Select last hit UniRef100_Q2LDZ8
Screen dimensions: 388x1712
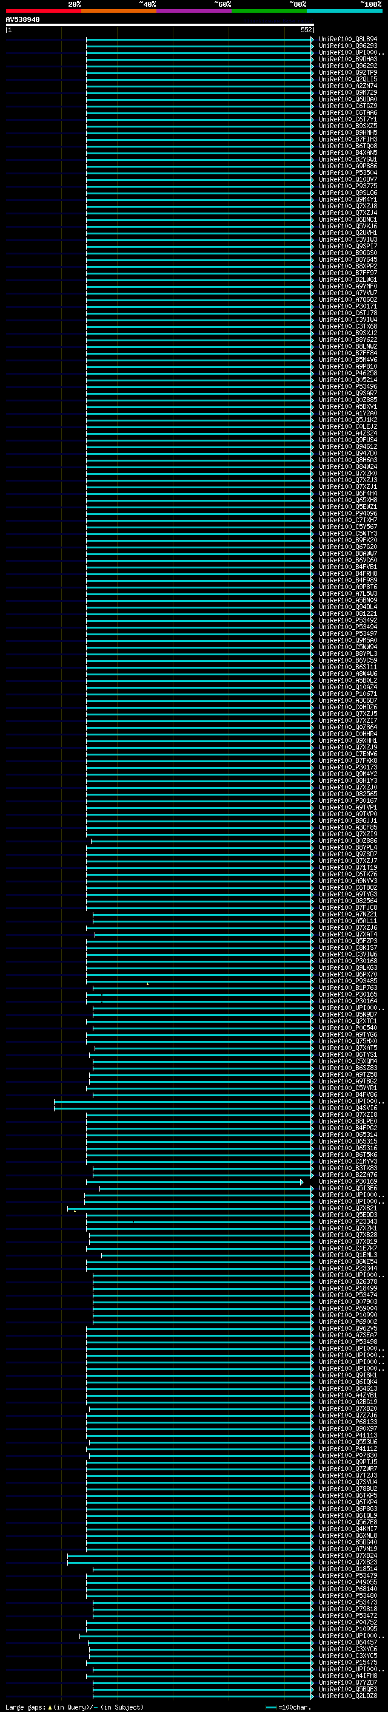point(348,1696)
